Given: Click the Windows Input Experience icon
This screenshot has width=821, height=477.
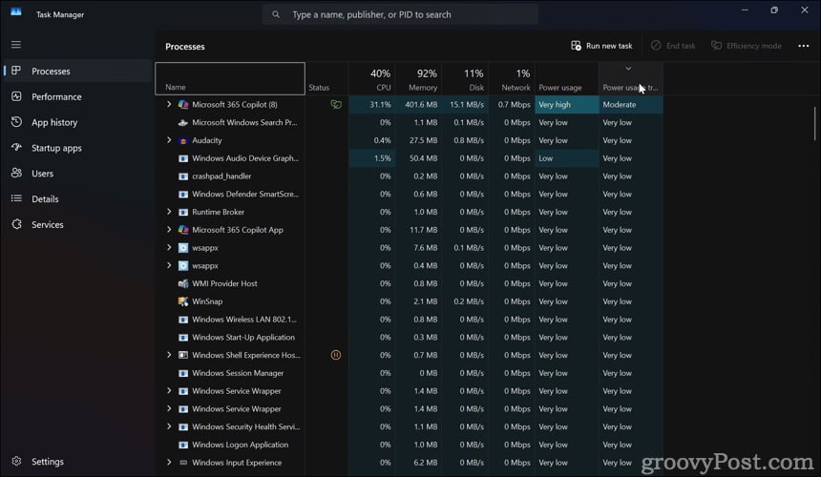Looking at the screenshot, I should point(182,463).
